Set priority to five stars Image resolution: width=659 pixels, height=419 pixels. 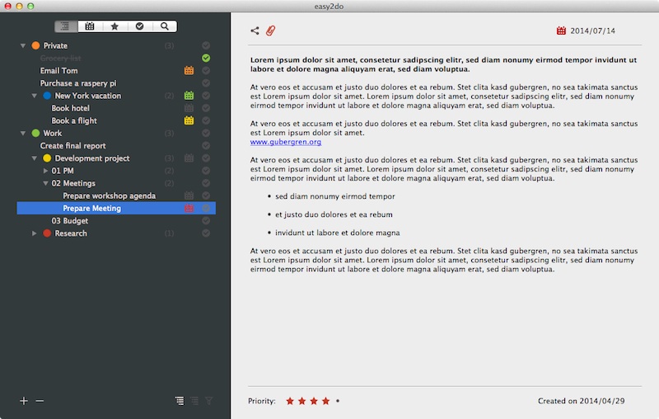coord(338,402)
